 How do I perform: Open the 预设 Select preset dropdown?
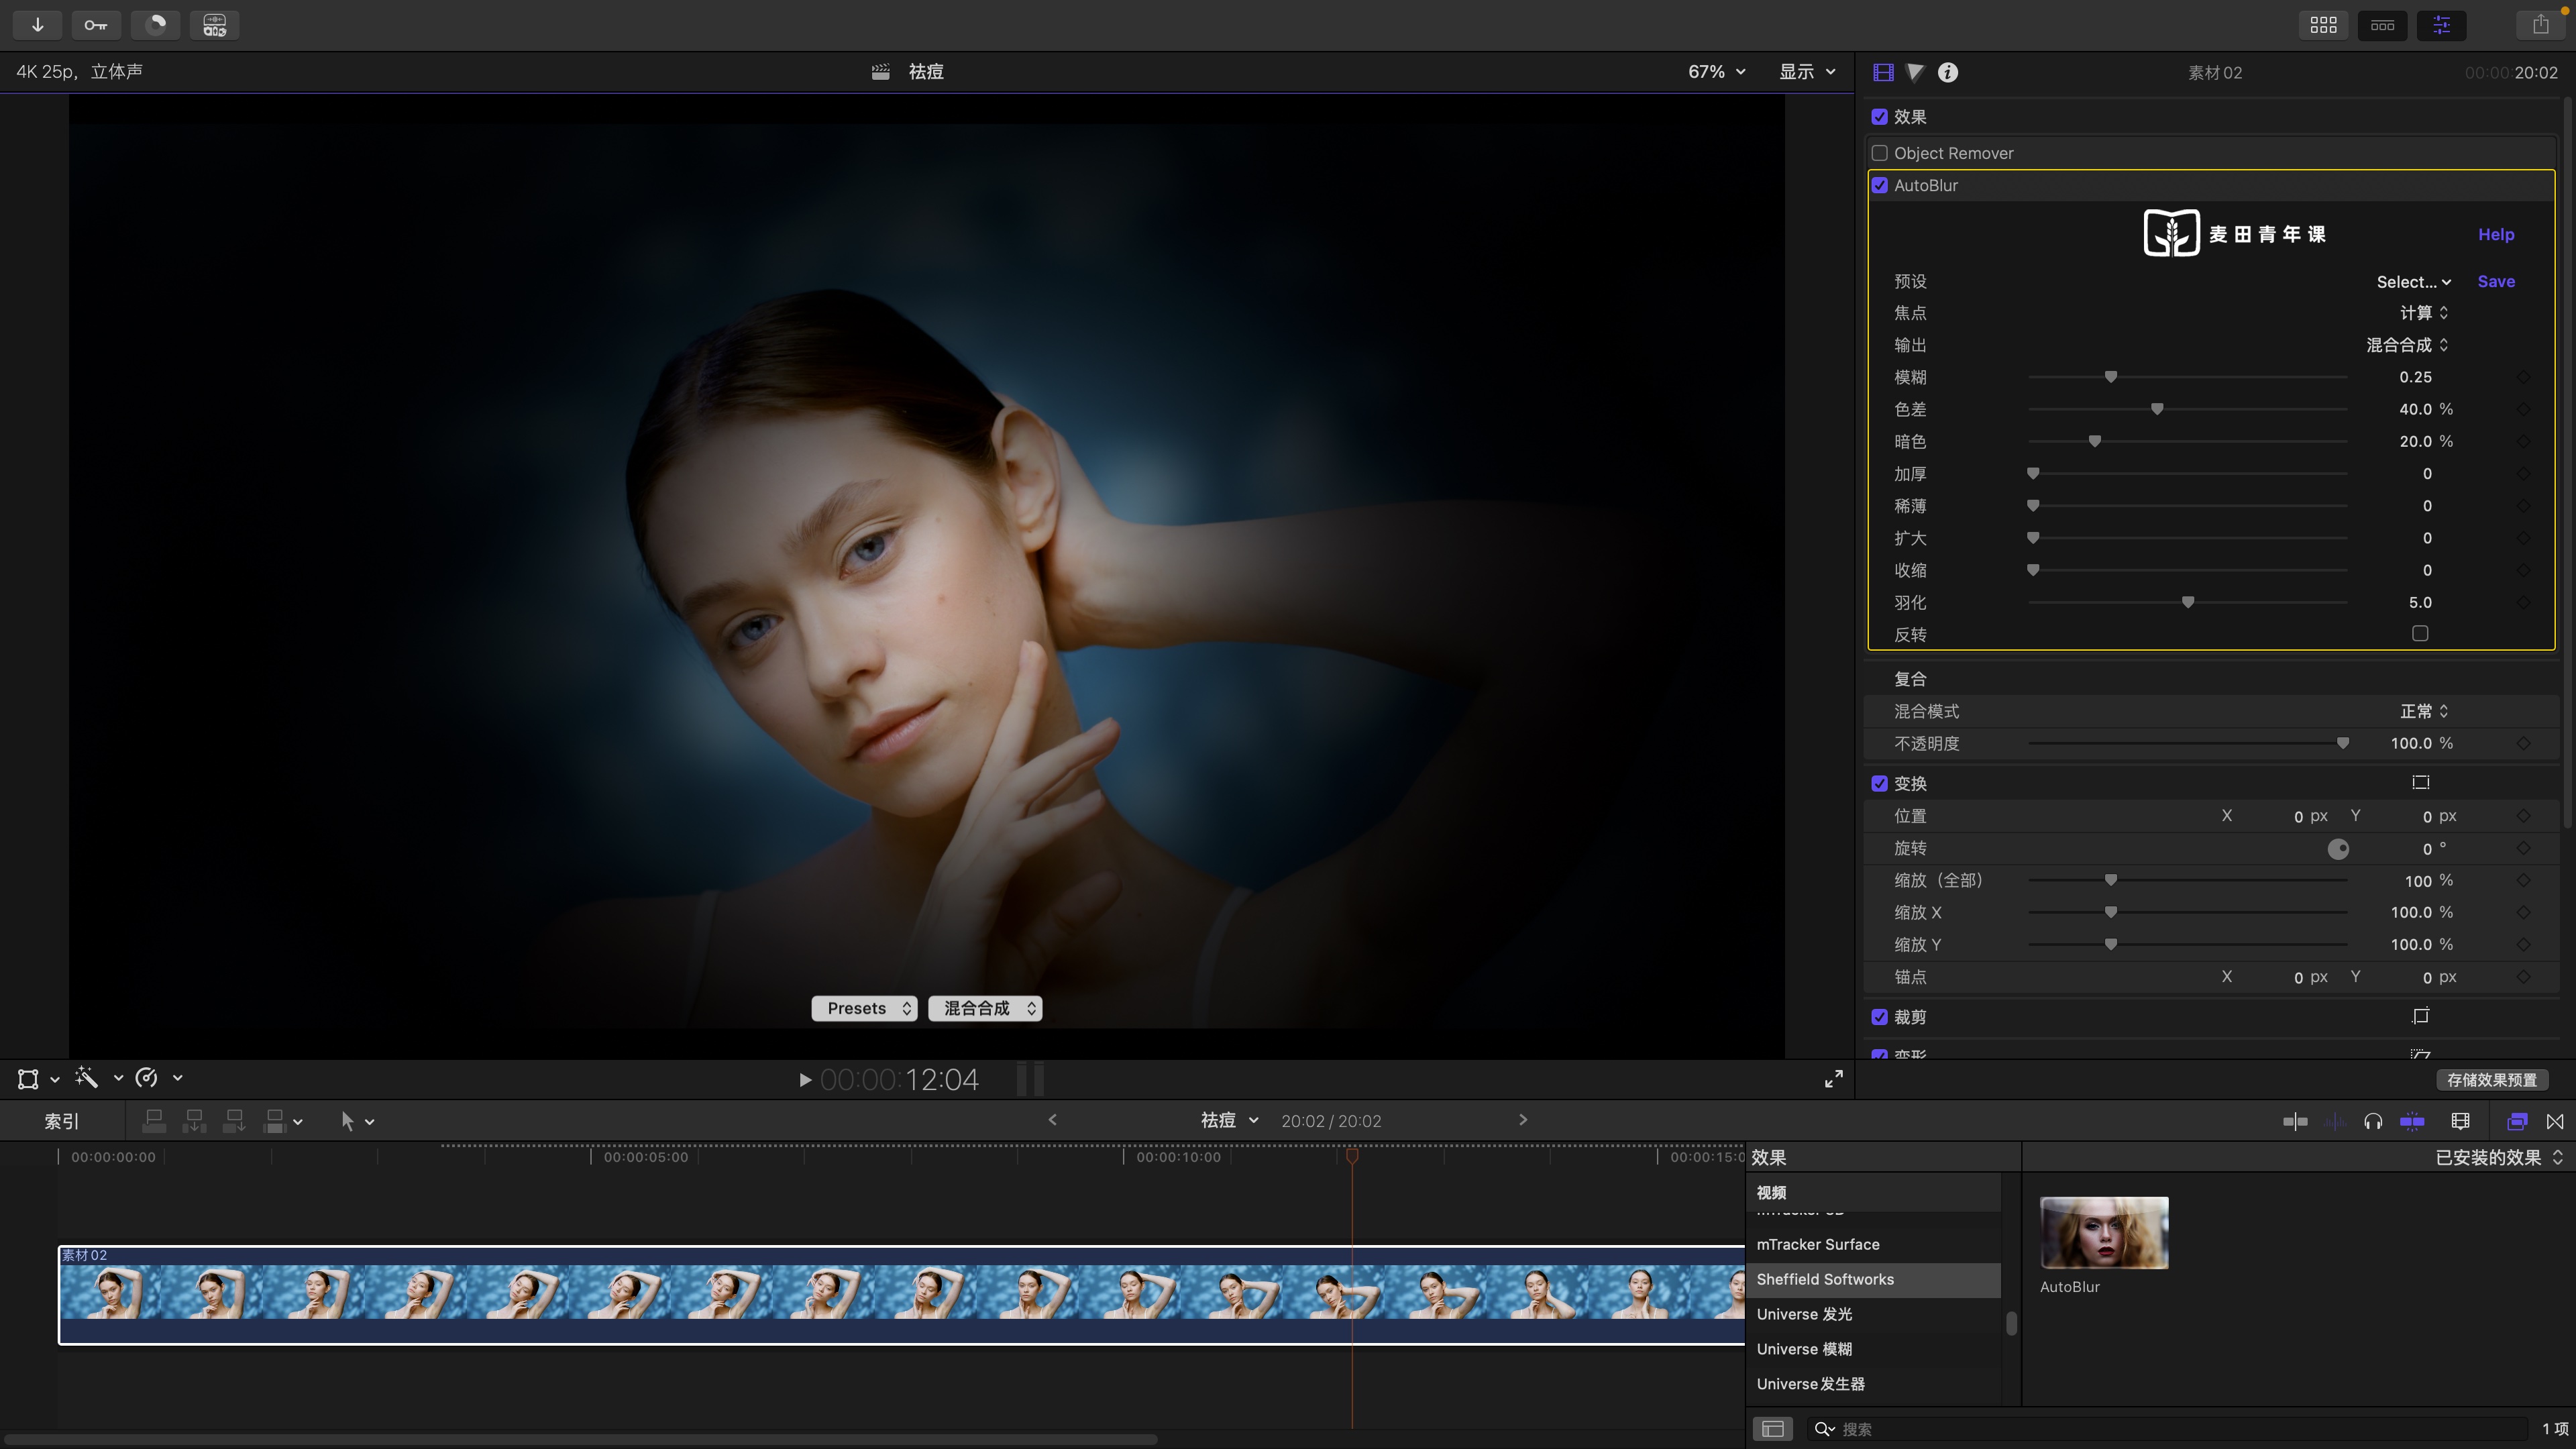(2413, 282)
